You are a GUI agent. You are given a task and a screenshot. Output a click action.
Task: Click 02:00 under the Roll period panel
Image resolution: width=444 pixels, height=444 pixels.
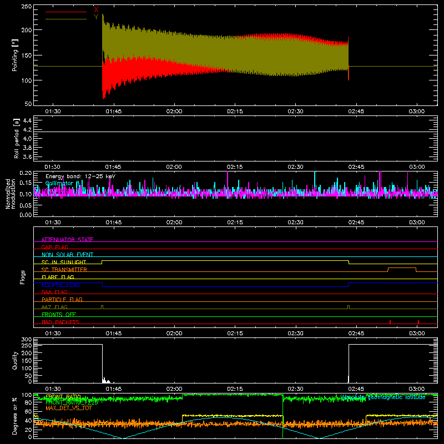(174, 167)
